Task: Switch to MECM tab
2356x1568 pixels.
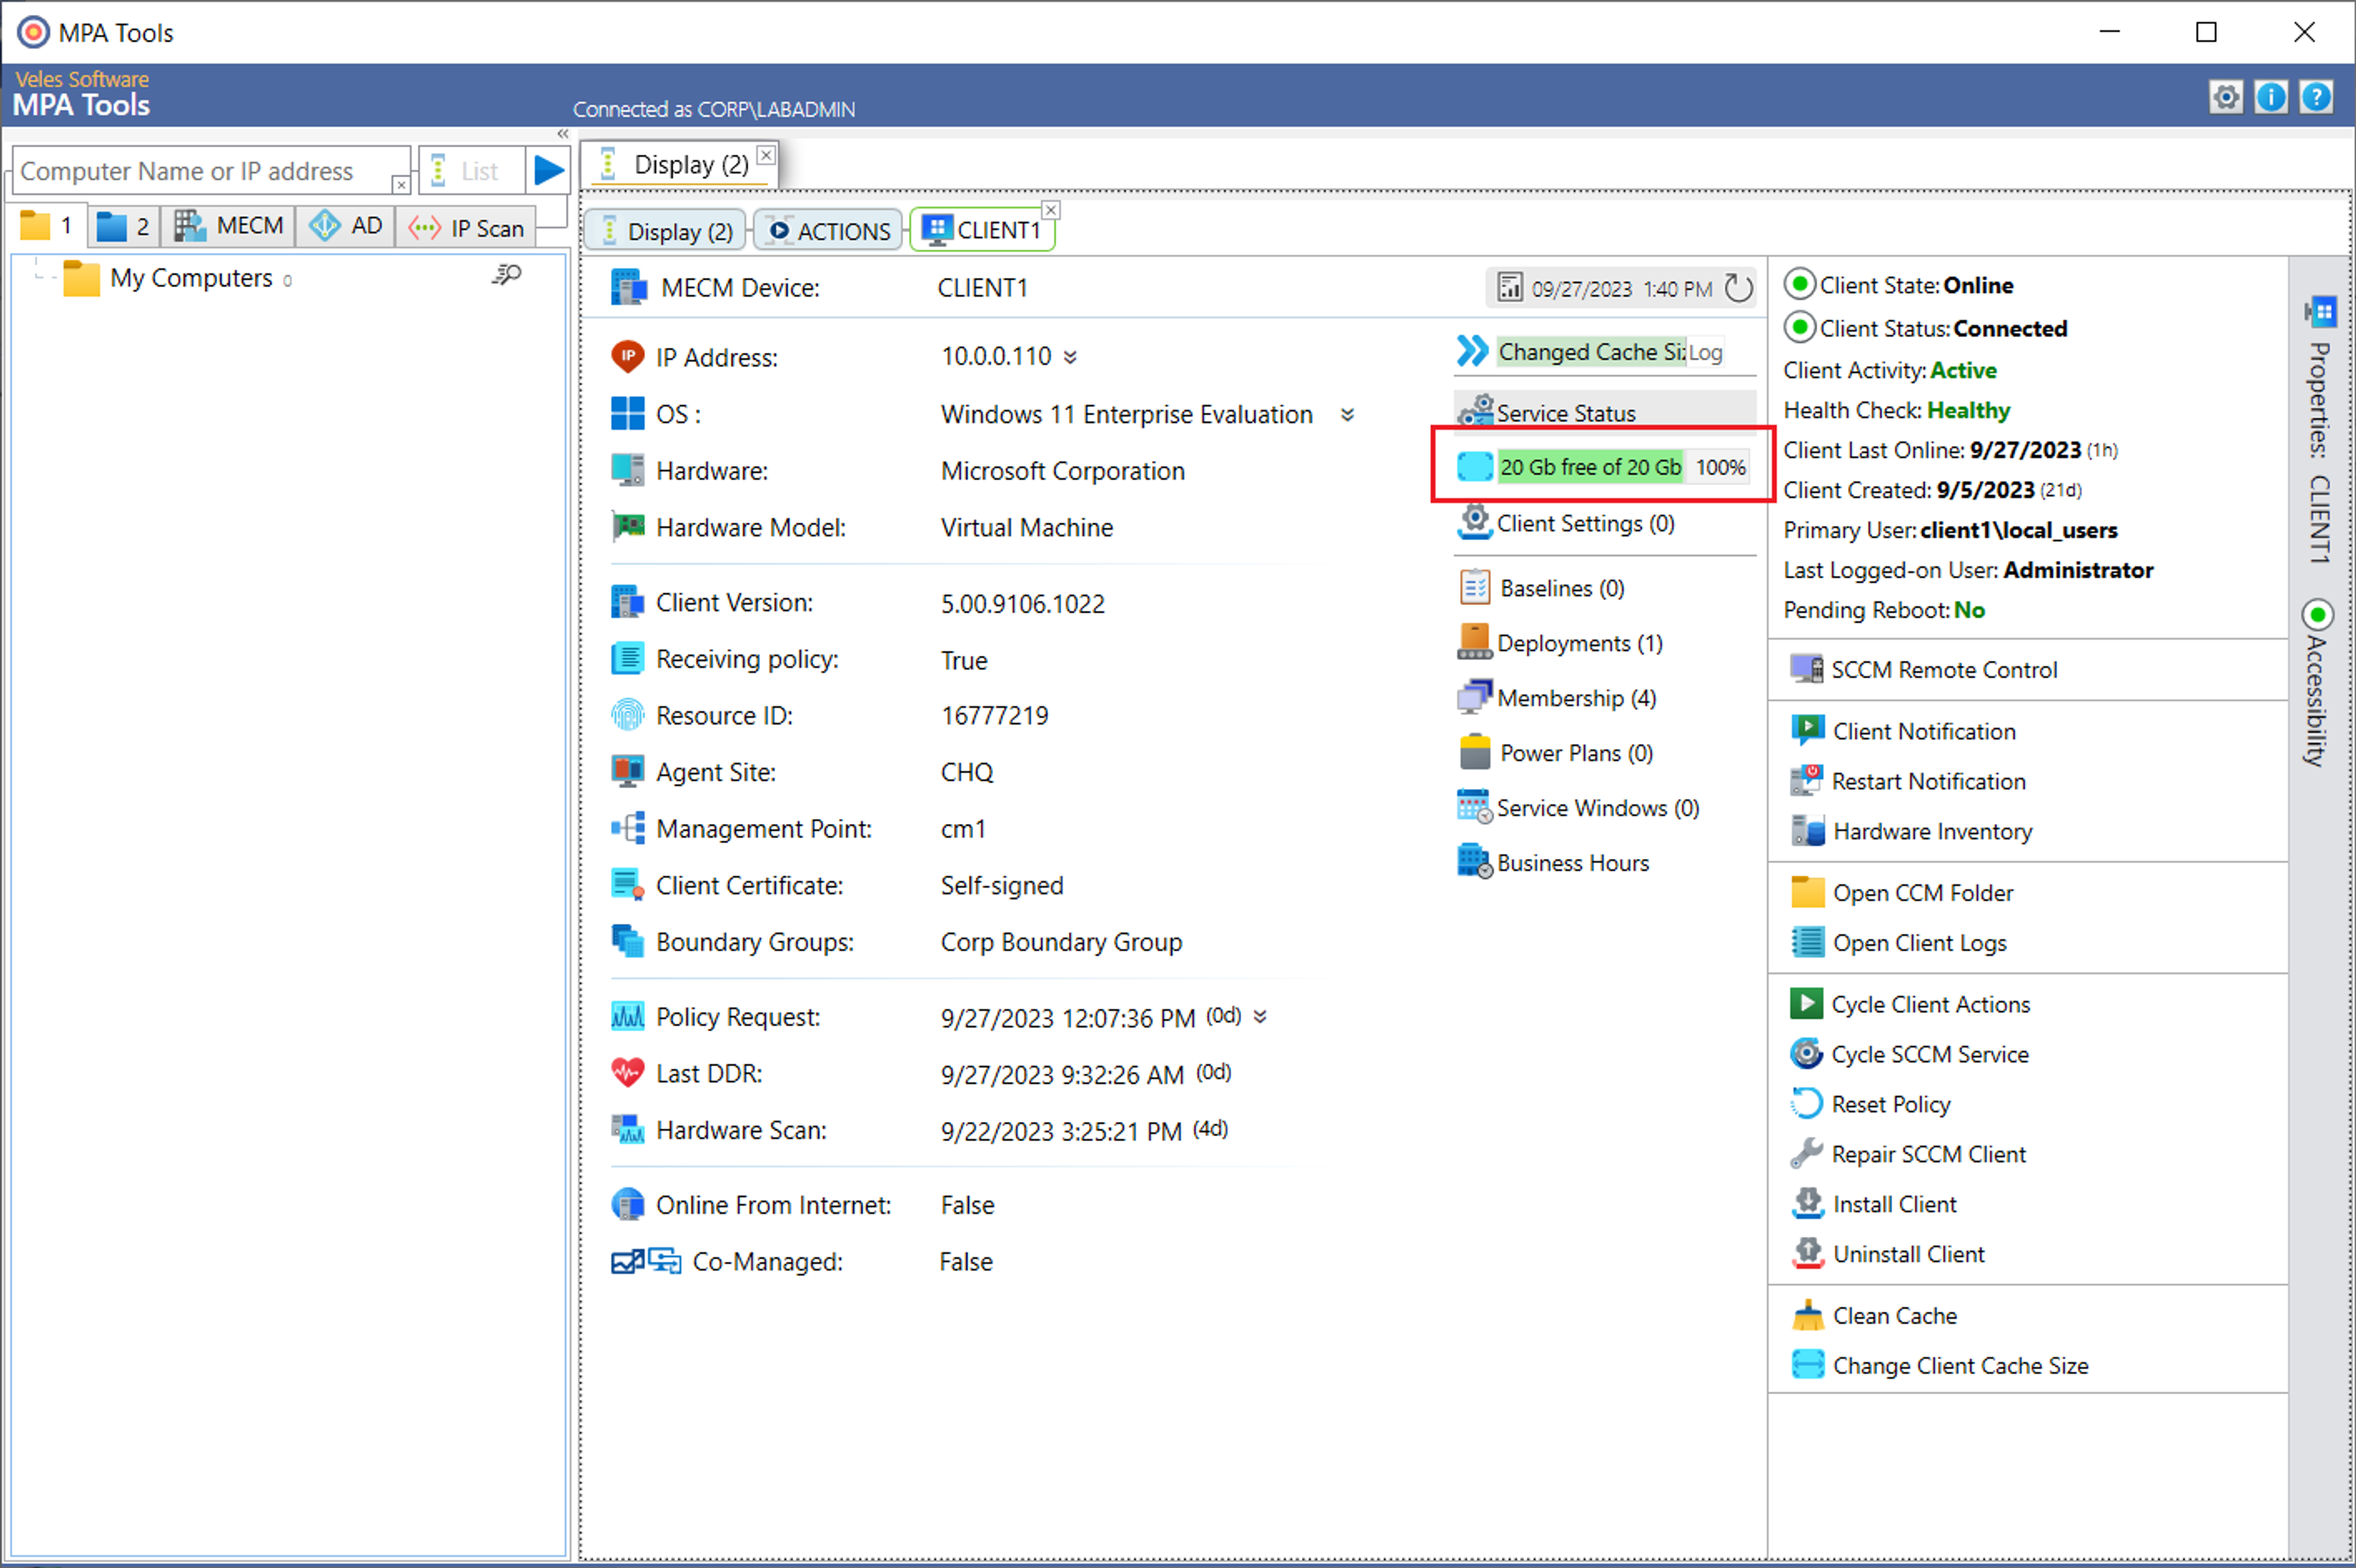Action: coord(229,226)
